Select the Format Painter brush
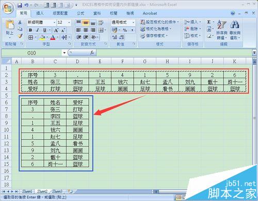This screenshot has height=201, width=258. (20, 36)
